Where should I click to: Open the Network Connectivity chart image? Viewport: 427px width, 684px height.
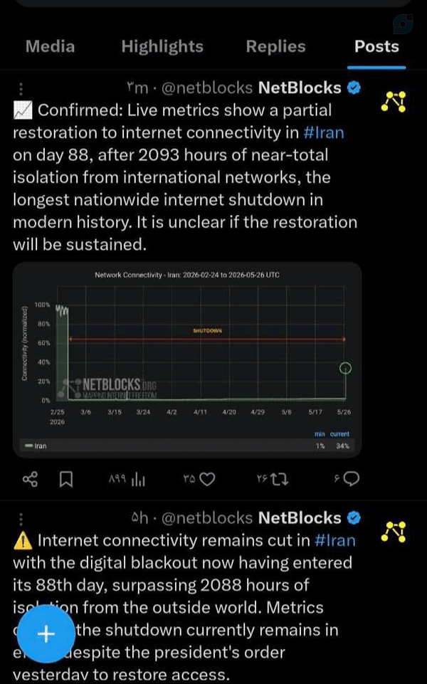point(187,360)
